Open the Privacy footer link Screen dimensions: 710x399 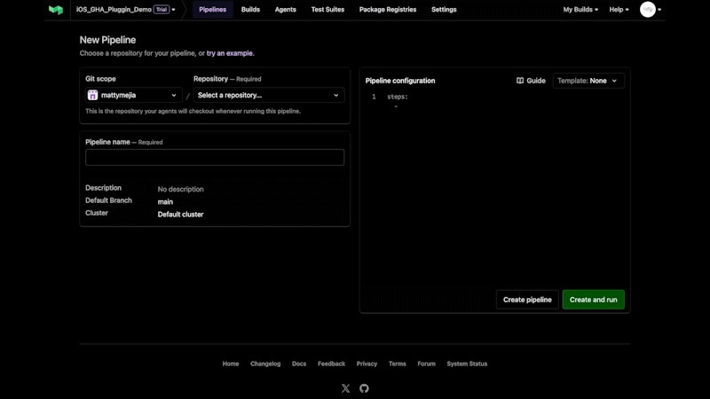click(367, 364)
